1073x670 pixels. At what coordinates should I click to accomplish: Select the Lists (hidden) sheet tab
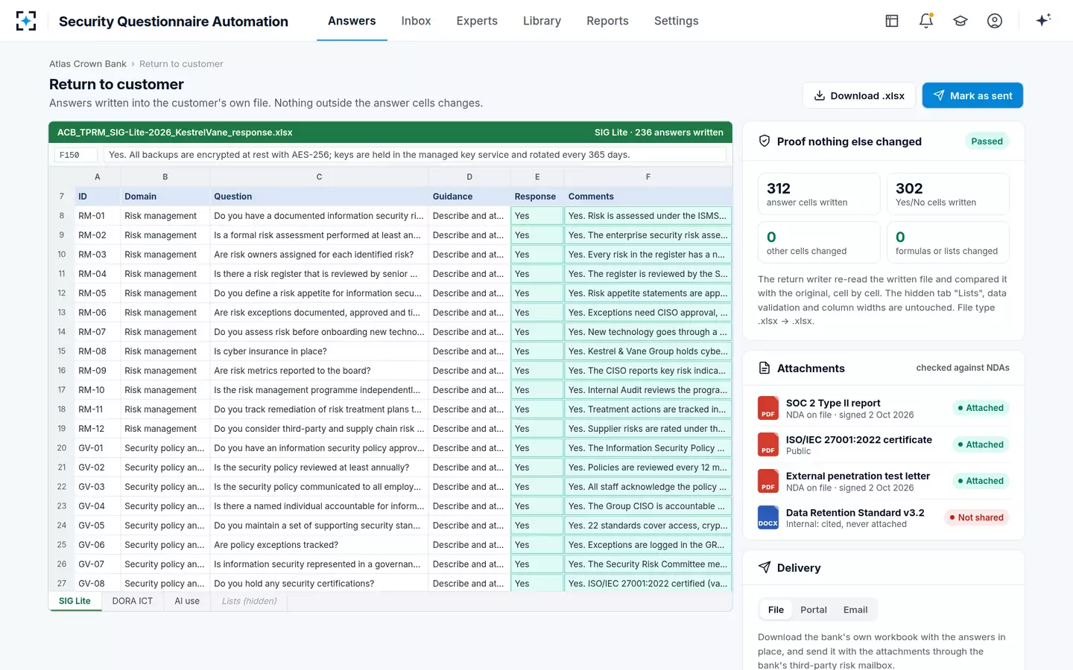coord(249,602)
